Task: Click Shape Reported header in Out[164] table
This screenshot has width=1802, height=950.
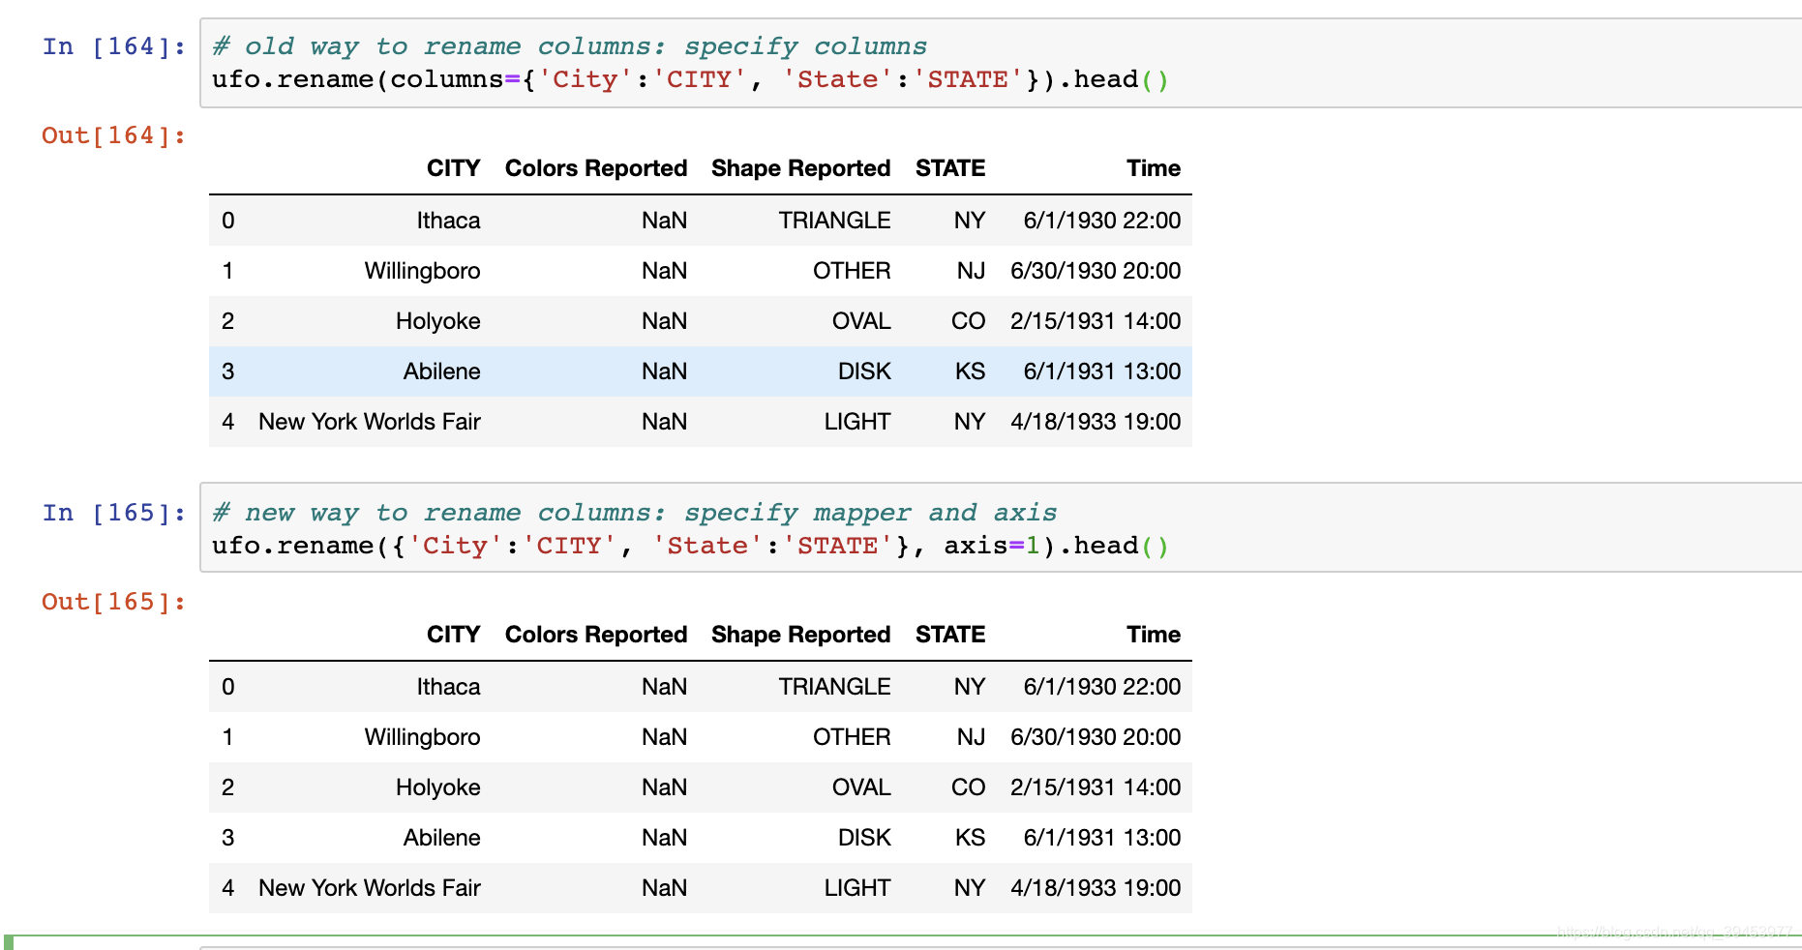Action: coord(801,168)
